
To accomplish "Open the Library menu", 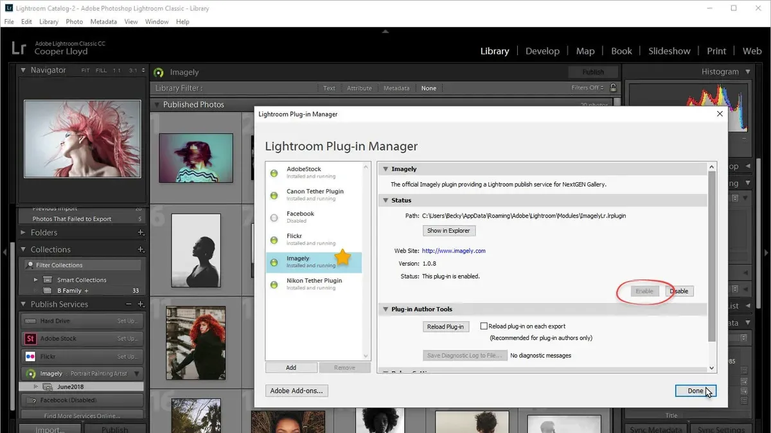I will (x=48, y=21).
